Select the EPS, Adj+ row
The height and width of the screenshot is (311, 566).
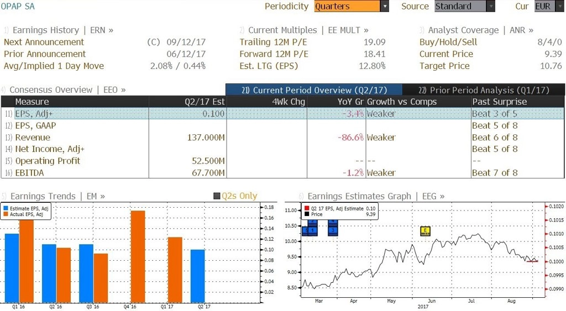tap(282, 114)
